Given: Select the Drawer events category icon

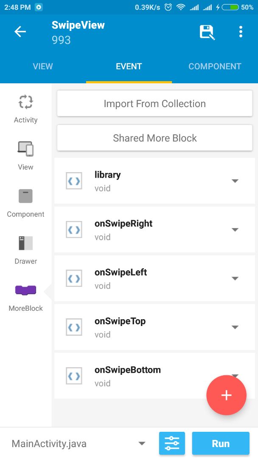Looking at the screenshot, I should tap(26, 243).
